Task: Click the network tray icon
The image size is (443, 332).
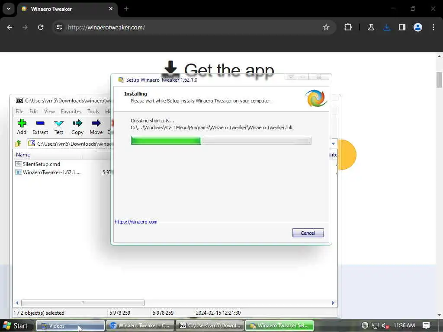Action: (375, 326)
